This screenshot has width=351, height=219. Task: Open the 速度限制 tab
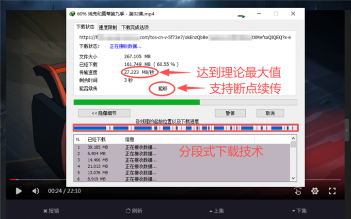point(108,27)
